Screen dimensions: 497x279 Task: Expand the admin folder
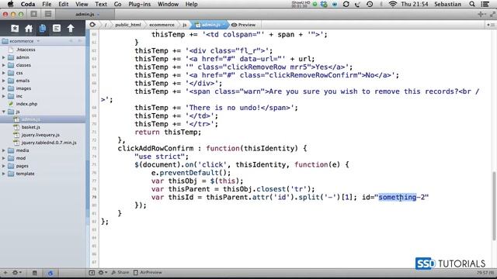pos(3,57)
